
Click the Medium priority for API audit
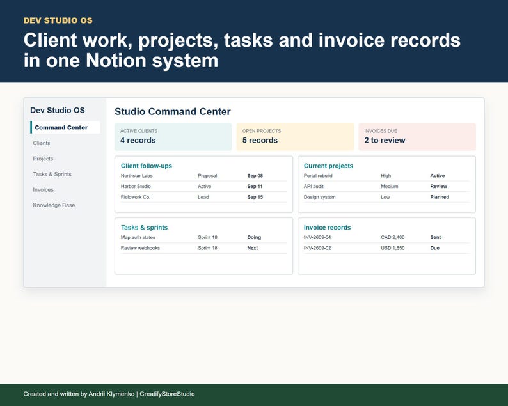tap(390, 187)
